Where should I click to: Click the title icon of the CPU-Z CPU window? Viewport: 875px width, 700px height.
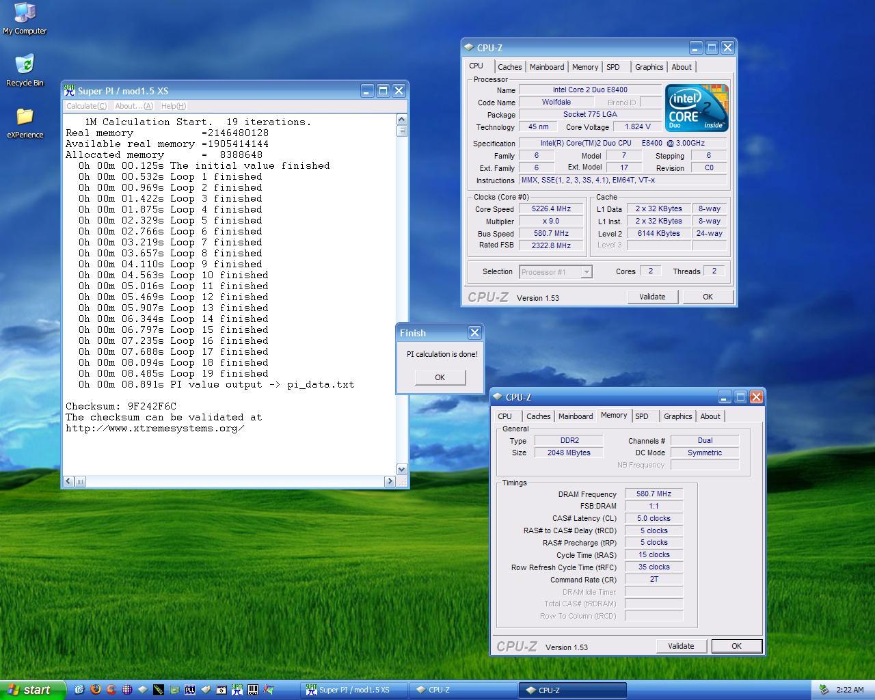coord(468,47)
